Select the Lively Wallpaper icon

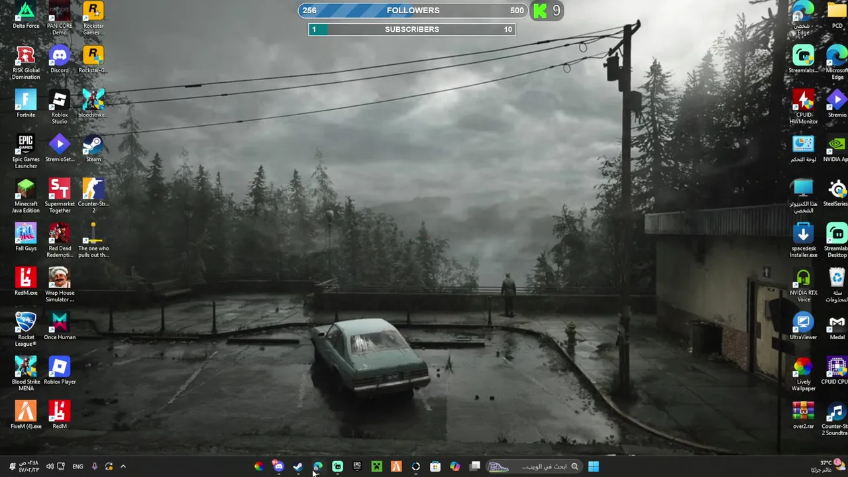803,374
